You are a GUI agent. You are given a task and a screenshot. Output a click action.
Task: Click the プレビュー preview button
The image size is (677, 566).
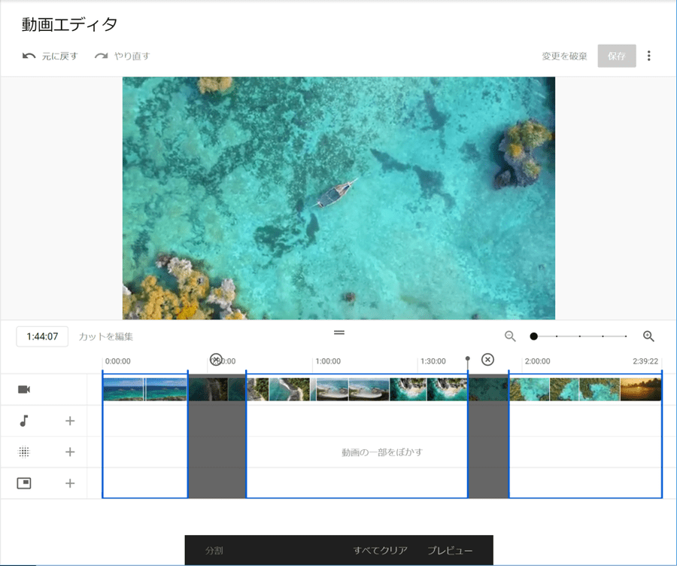pyautogui.click(x=450, y=551)
